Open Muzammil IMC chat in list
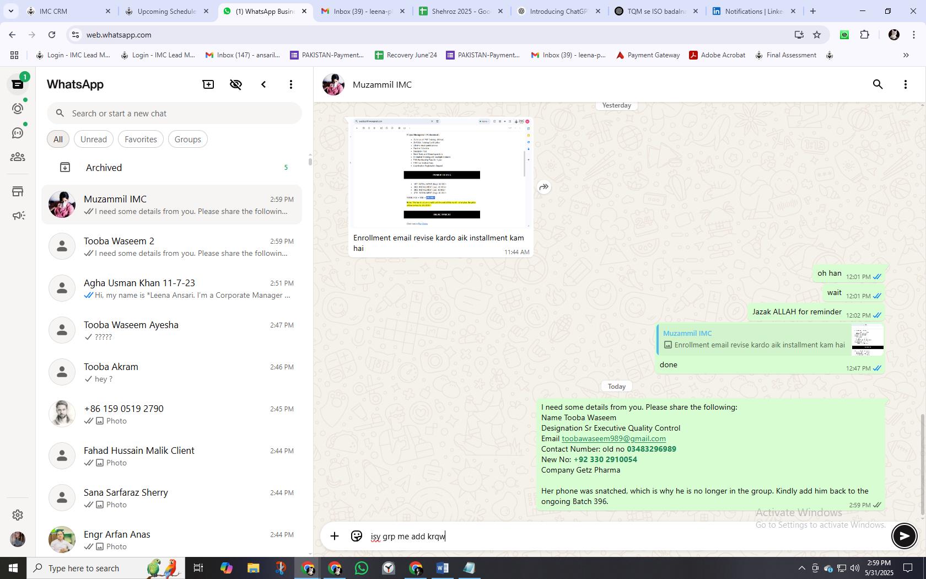The height and width of the screenshot is (579, 926). (172, 205)
